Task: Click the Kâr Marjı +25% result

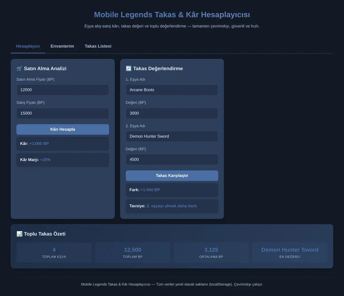Action: pos(63,160)
